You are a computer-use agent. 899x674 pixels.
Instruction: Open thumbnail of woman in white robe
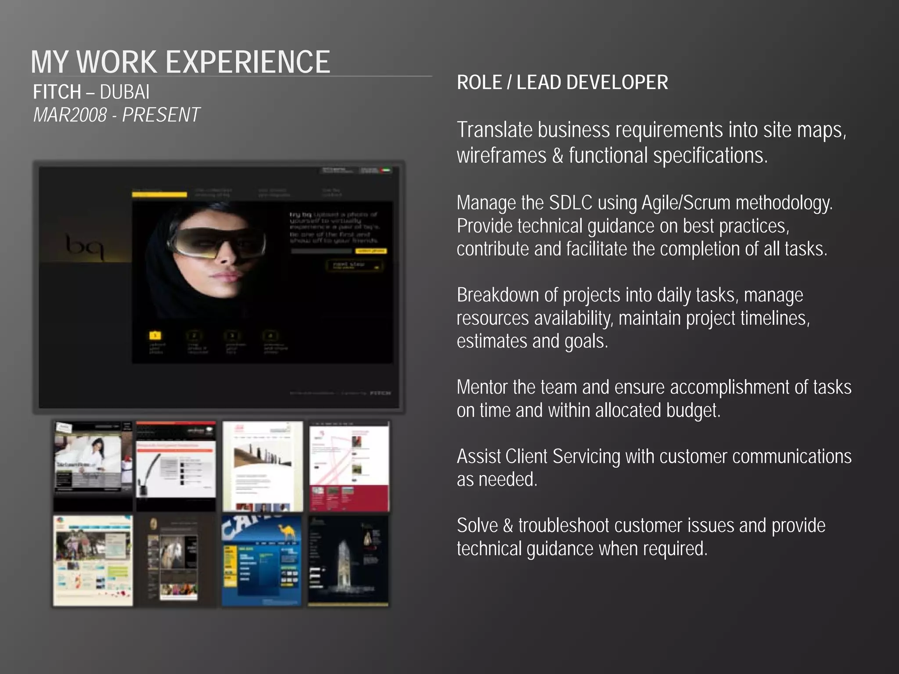tap(93, 466)
